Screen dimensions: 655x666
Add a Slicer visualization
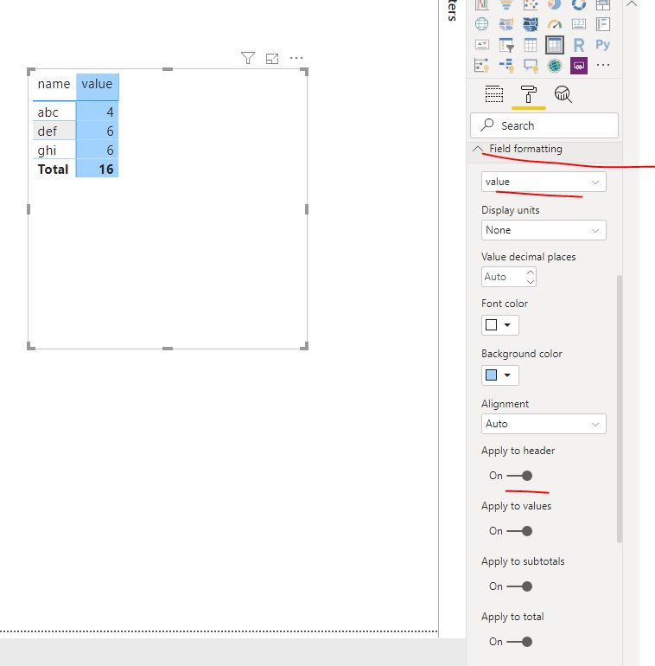tap(506, 45)
